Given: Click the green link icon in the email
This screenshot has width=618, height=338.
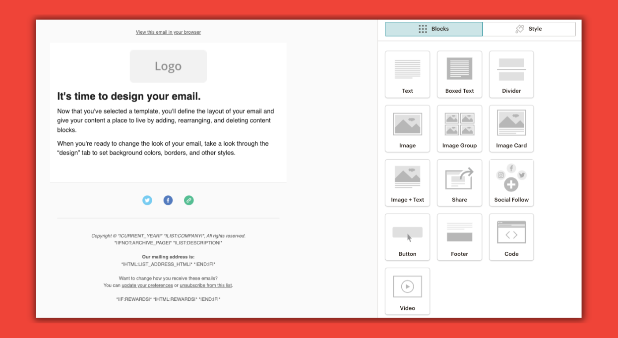Looking at the screenshot, I should [x=189, y=200].
